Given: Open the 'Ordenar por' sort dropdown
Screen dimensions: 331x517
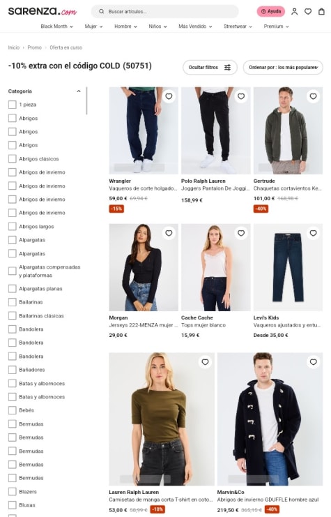Looking at the screenshot, I should pyautogui.click(x=283, y=67).
